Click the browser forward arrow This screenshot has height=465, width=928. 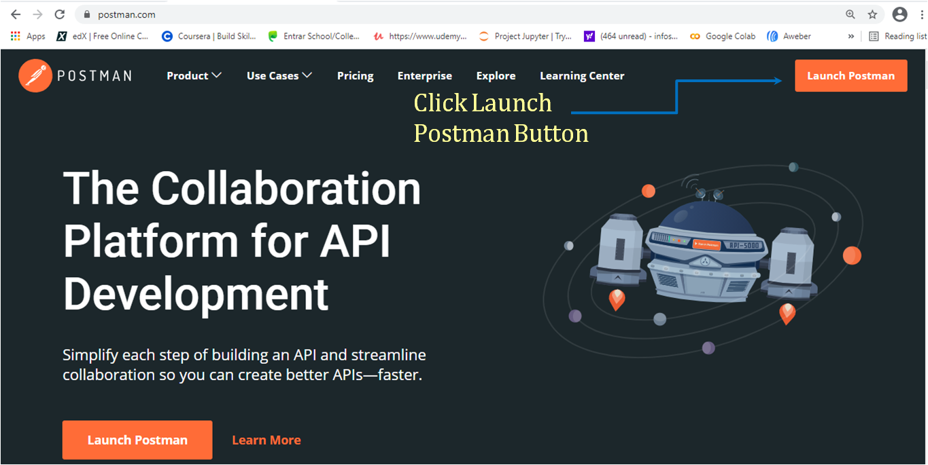(x=37, y=14)
